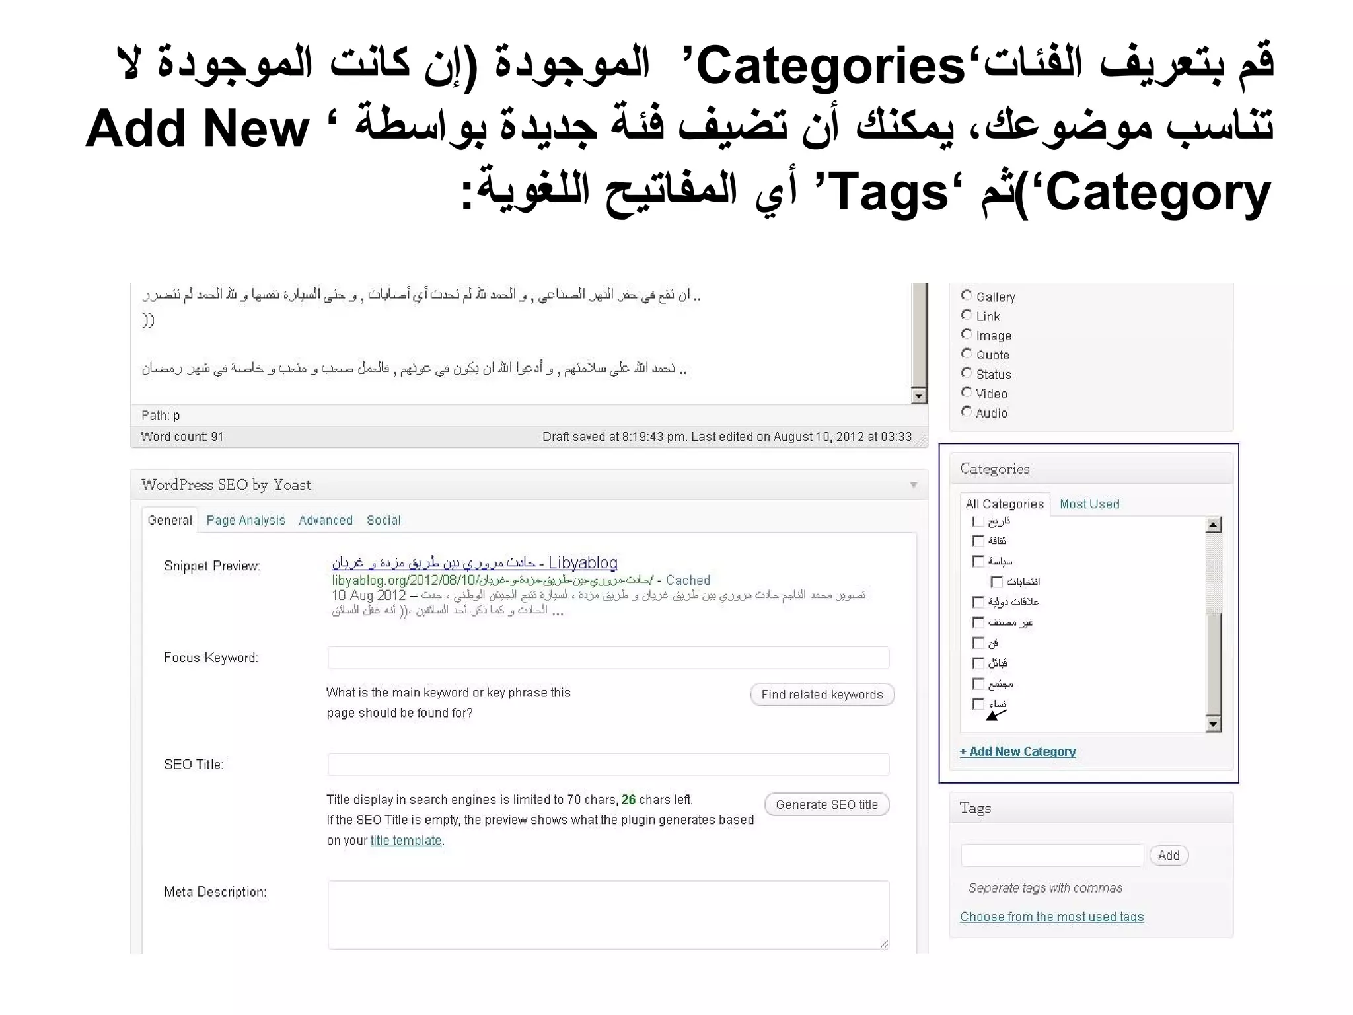The width and height of the screenshot is (1353, 1015).
Task: Click the Tags panel header
Action: [x=1091, y=808]
